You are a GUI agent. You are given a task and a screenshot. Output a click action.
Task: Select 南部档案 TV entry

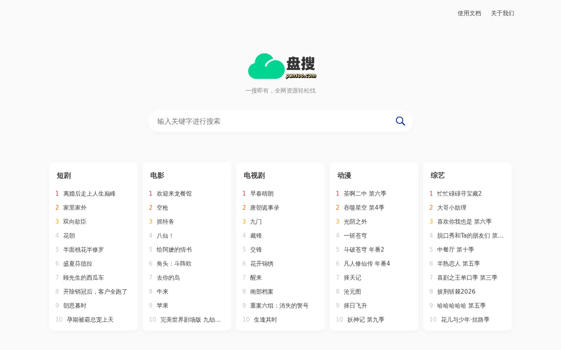262,292
